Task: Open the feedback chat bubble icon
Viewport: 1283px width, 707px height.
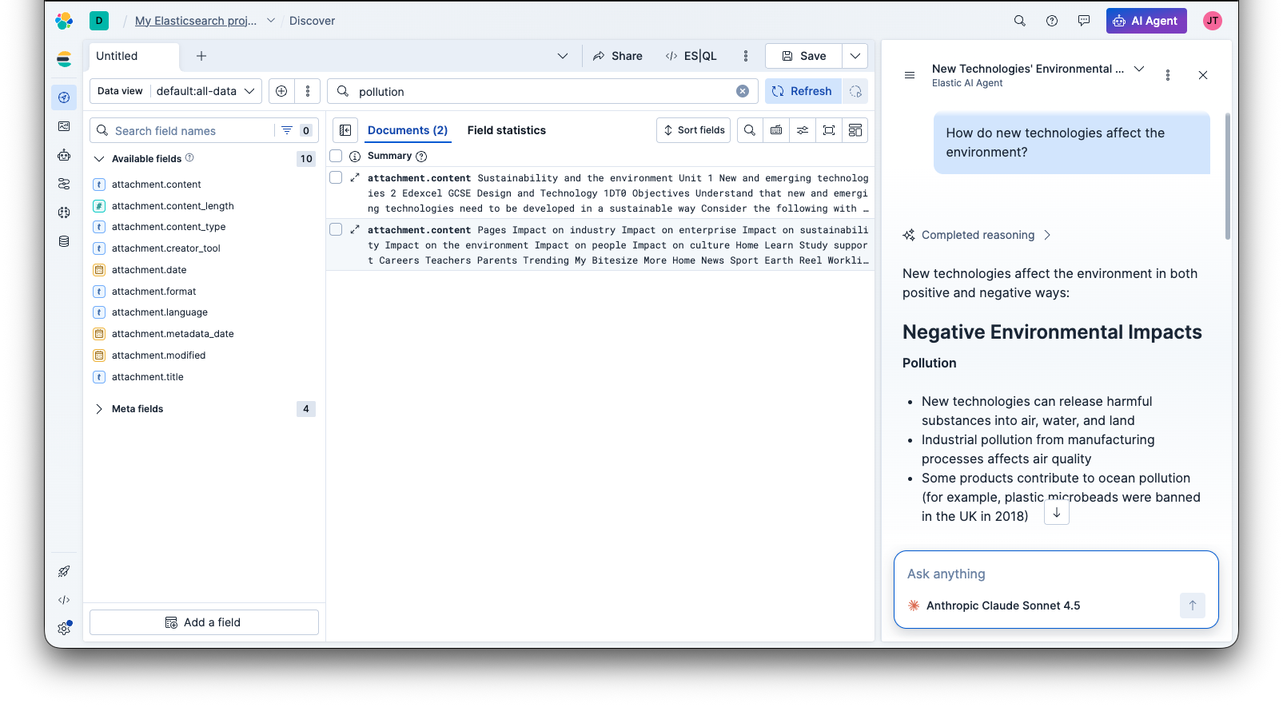Action: point(1084,21)
